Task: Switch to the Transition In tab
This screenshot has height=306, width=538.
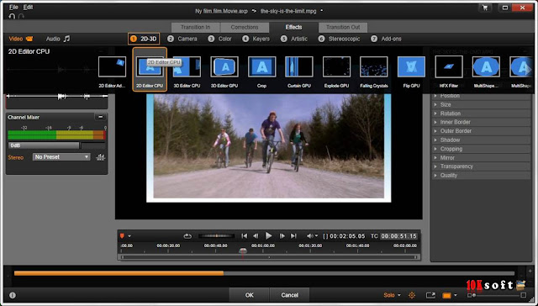Action: pyautogui.click(x=196, y=27)
